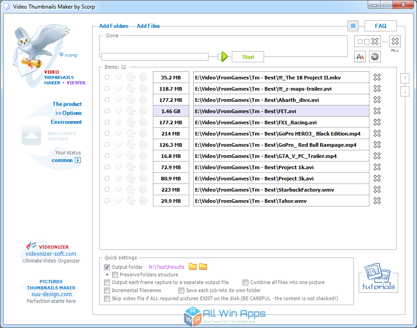Click the N:\Test\Results output path
The width and height of the screenshot is (417, 328).
pos(166,267)
